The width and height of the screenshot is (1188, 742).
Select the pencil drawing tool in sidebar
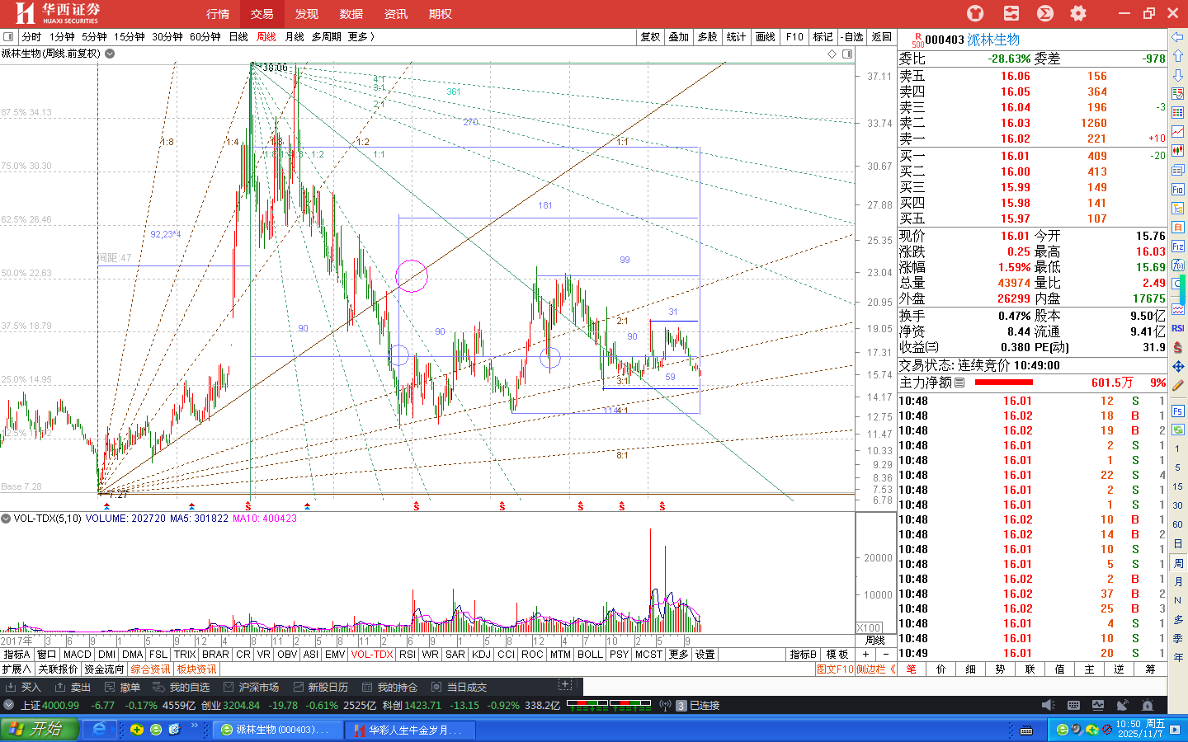point(1178,385)
